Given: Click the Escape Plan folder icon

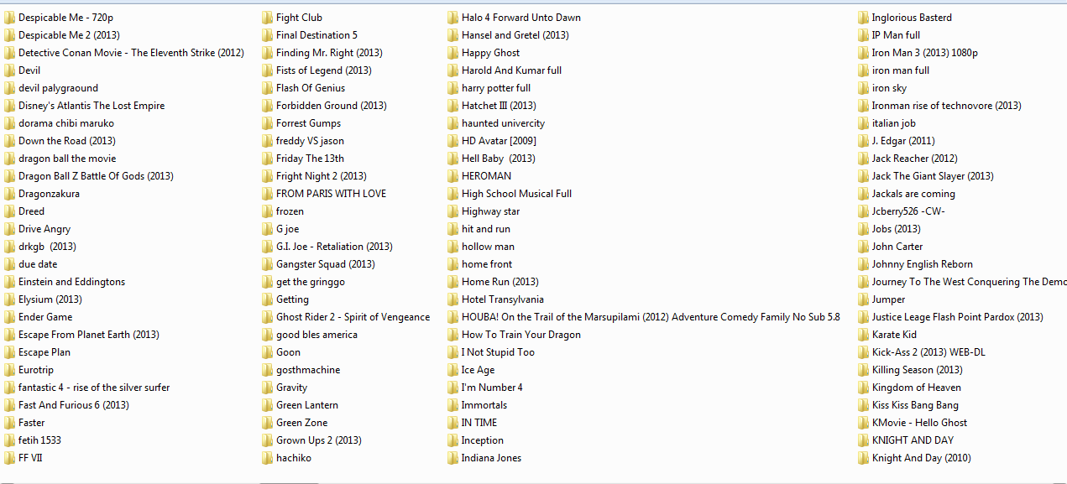Looking at the screenshot, I should 9,352.
